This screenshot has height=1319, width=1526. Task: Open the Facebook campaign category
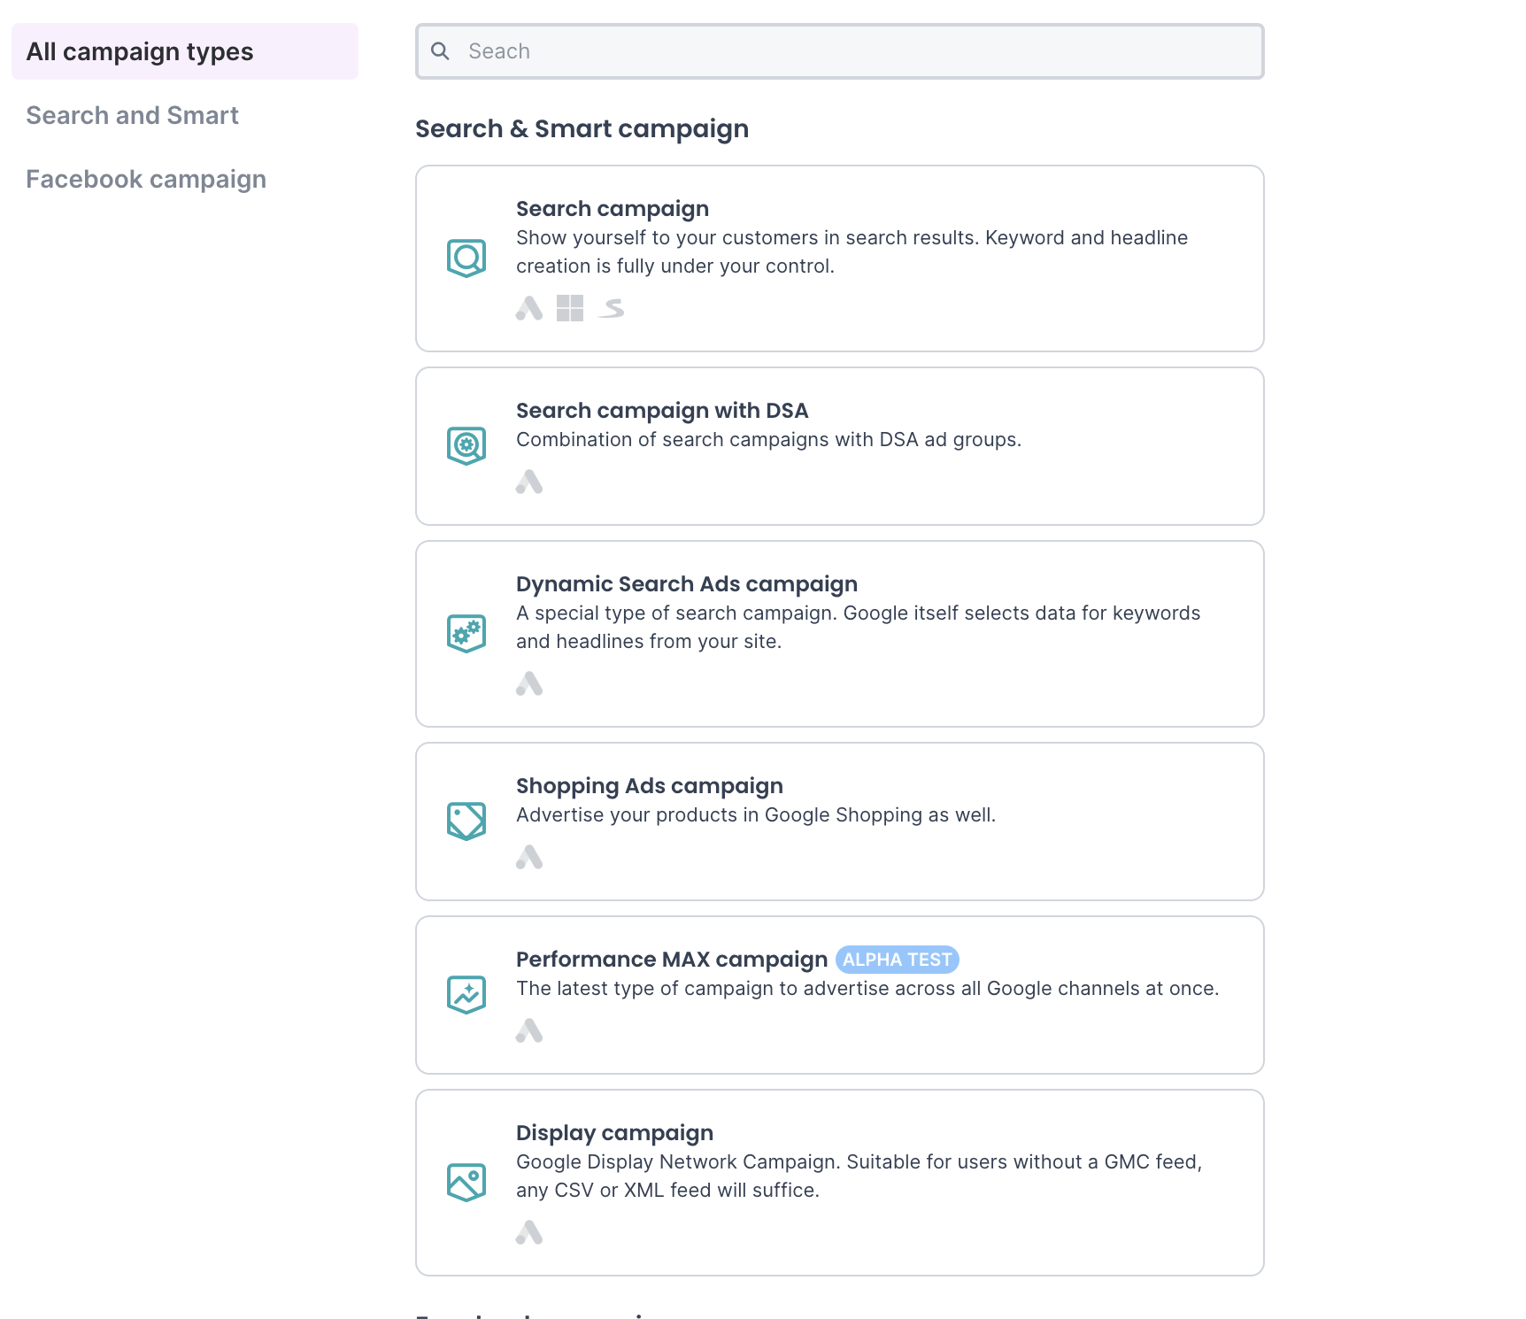146,179
